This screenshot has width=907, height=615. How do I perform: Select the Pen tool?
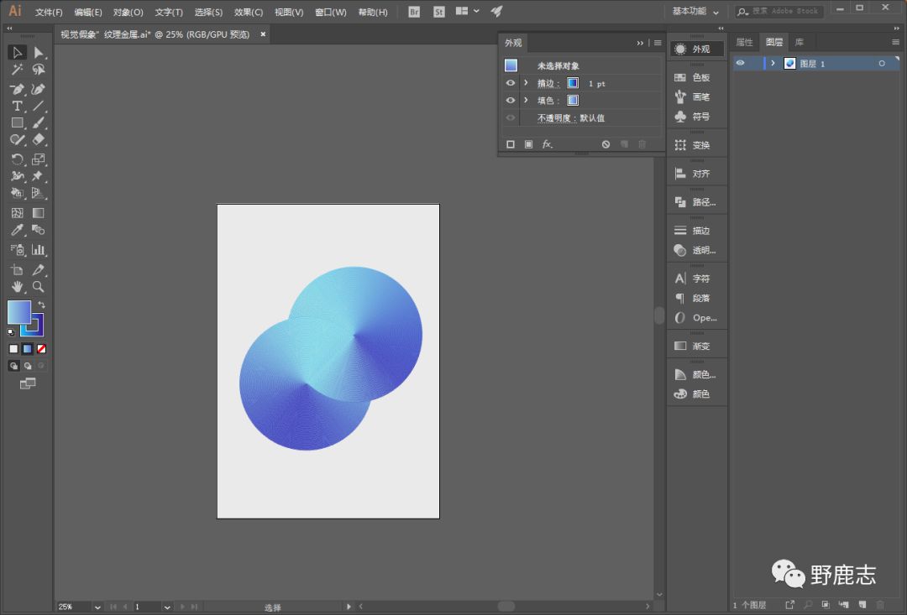click(x=17, y=89)
